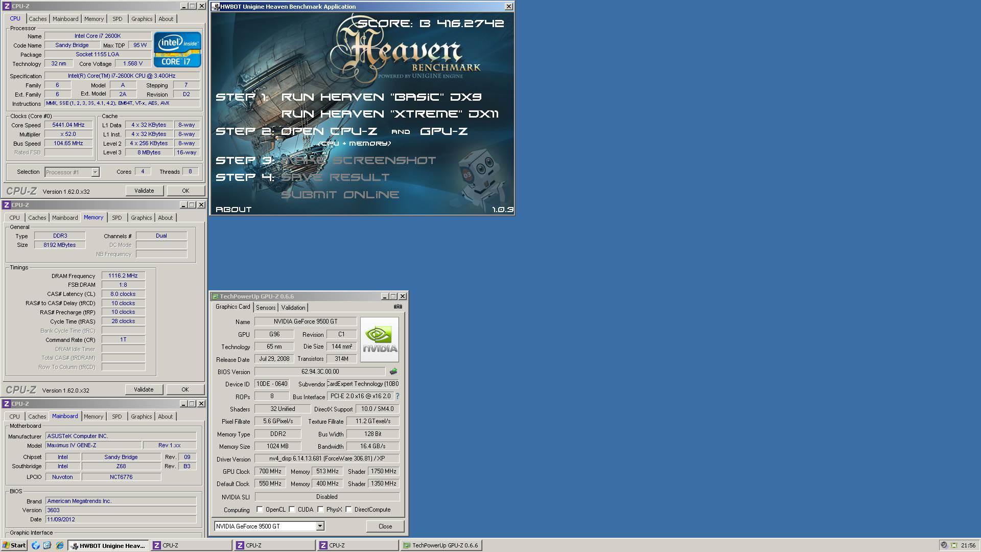
Task: Click the NVIDIA logo in GPU-Z
Action: (x=379, y=340)
